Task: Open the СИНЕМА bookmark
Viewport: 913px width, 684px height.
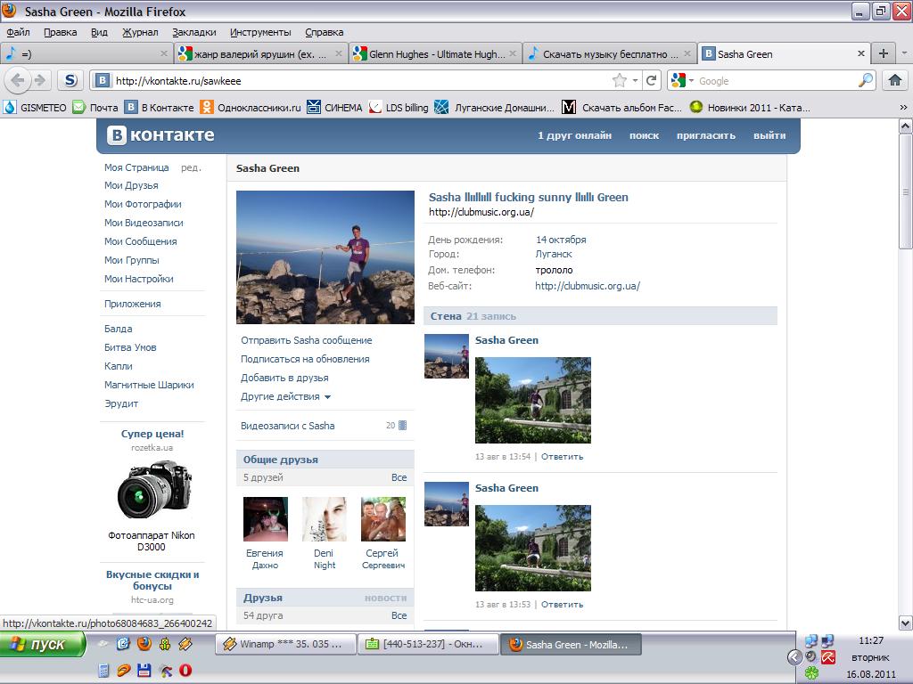Action: (335, 108)
